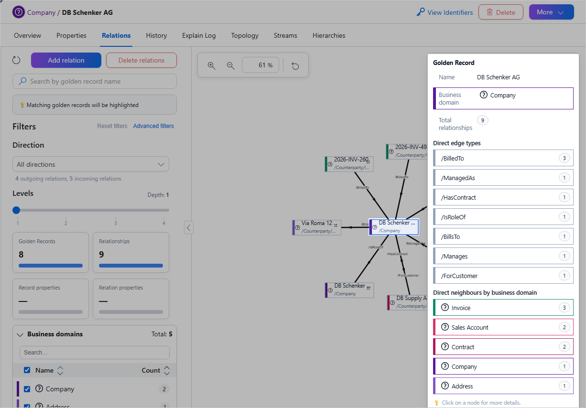Click the Relationships count card
Viewport: 586px width, 408px height.
coord(131,252)
